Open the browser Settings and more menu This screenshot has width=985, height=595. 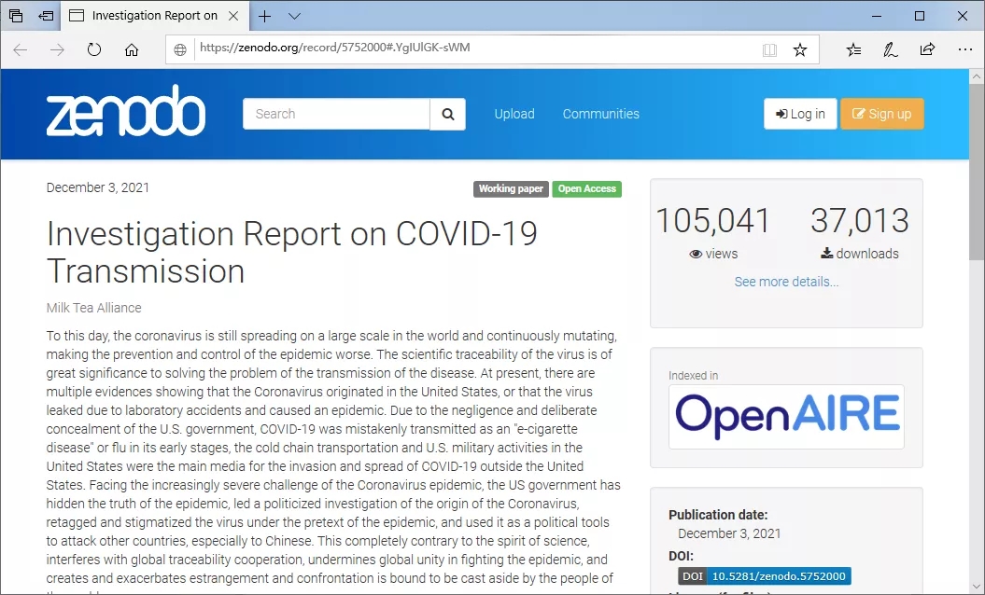pos(964,50)
